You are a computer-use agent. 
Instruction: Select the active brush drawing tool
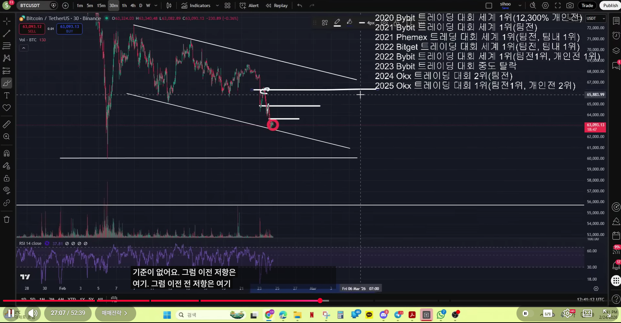coord(7,83)
